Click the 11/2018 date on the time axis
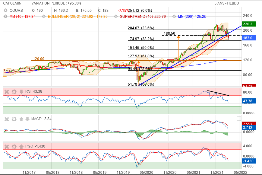 (76, 172)
